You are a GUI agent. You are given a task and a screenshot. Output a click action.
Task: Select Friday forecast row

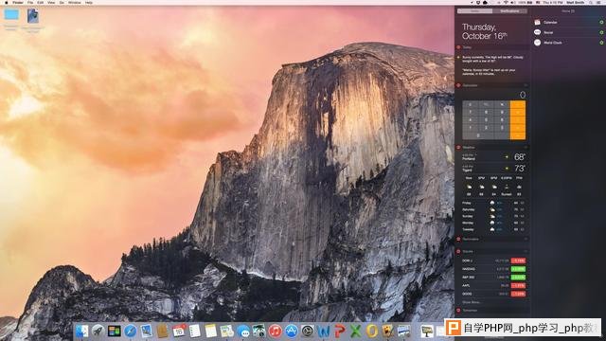[x=493, y=203]
